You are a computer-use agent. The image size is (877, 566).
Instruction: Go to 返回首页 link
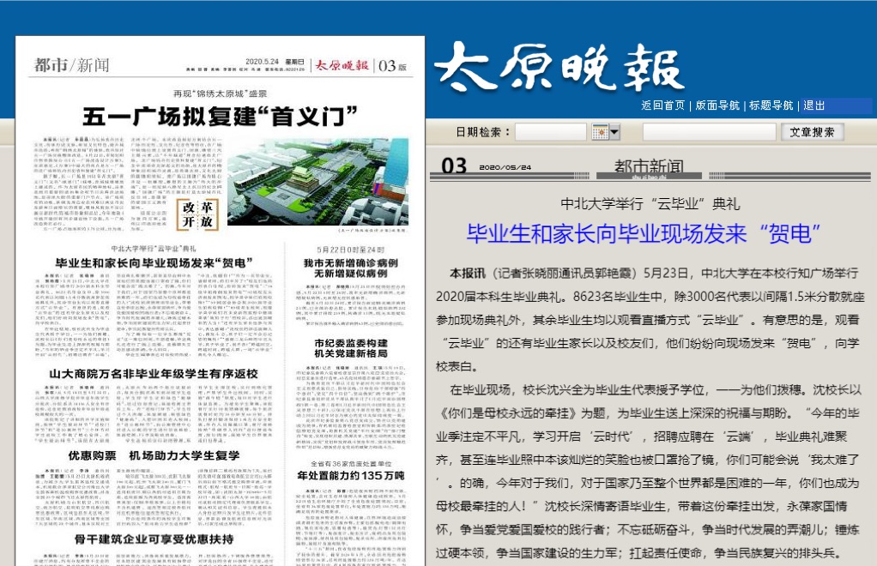click(662, 105)
